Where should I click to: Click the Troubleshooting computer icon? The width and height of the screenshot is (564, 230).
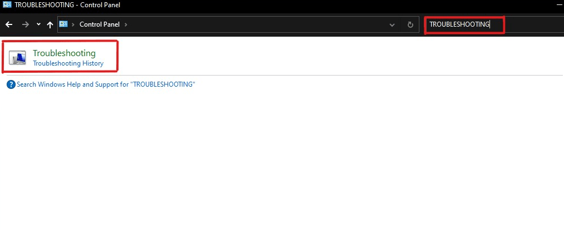[x=18, y=58]
